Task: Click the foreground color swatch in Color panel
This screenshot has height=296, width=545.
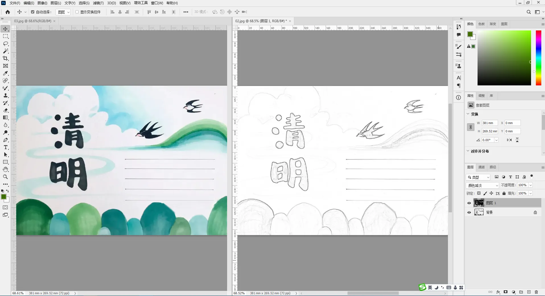Action: coord(470,34)
